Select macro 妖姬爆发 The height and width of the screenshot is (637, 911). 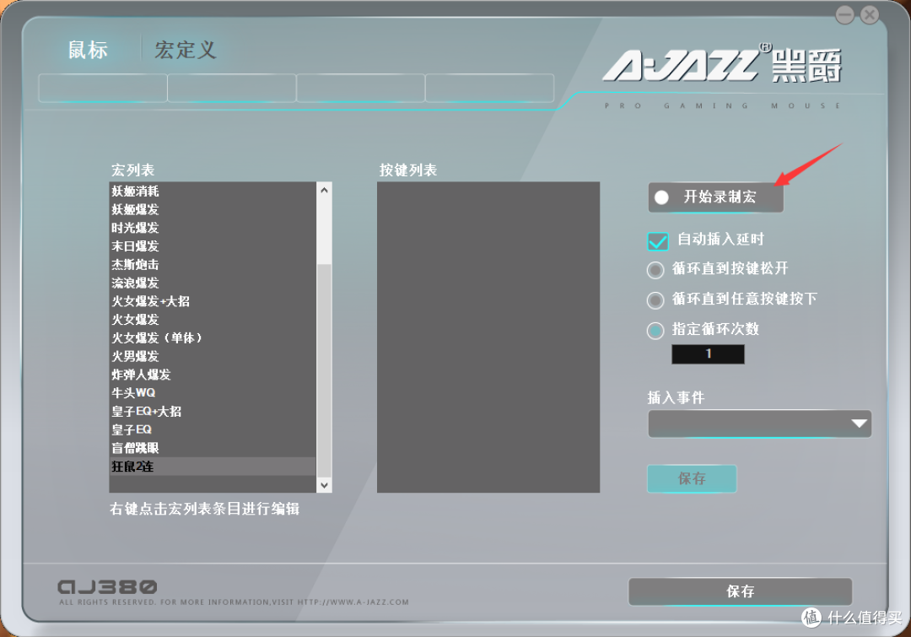point(213,210)
